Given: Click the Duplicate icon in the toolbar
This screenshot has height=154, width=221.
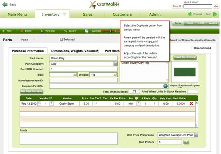Looking at the screenshot, I should coord(87,31).
